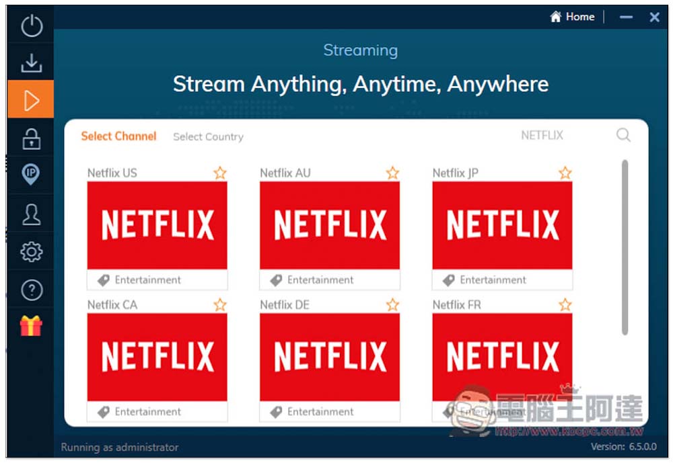Click the channel list vertical scrollbar
673x463 pixels.
(x=625, y=247)
